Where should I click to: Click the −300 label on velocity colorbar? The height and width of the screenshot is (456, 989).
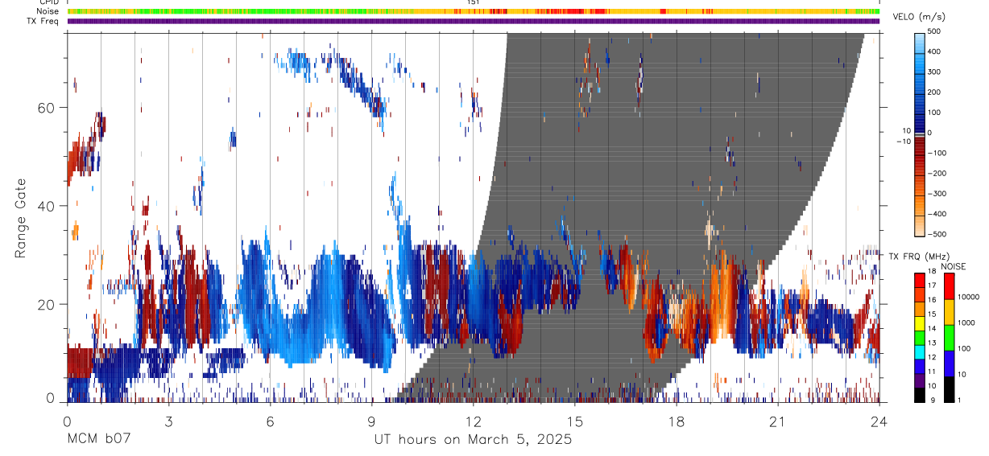pos(937,194)
